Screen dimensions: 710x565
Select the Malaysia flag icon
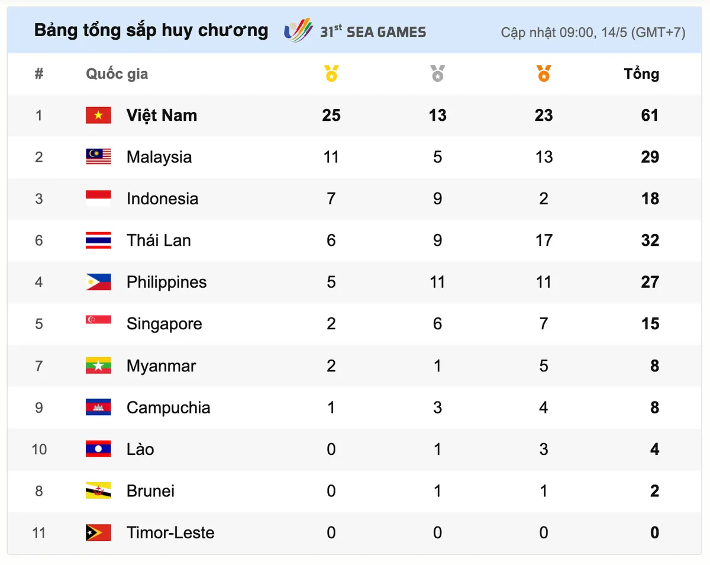[98, 157]
